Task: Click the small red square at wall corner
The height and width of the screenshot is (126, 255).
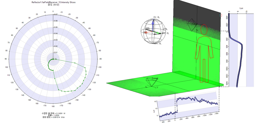Action: coord(221,15)
